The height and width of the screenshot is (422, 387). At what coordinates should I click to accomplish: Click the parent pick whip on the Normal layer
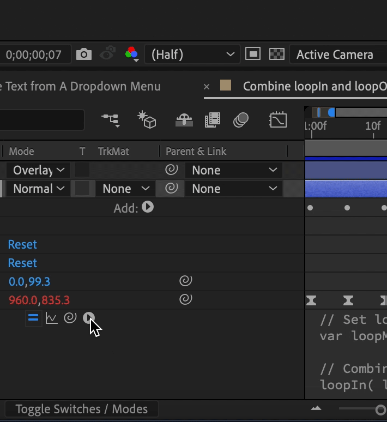[172, 188]
